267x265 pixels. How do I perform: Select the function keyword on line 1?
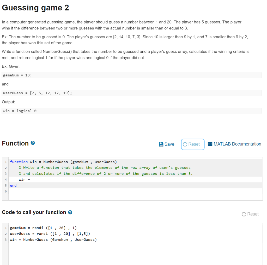(x=19, y=162)
